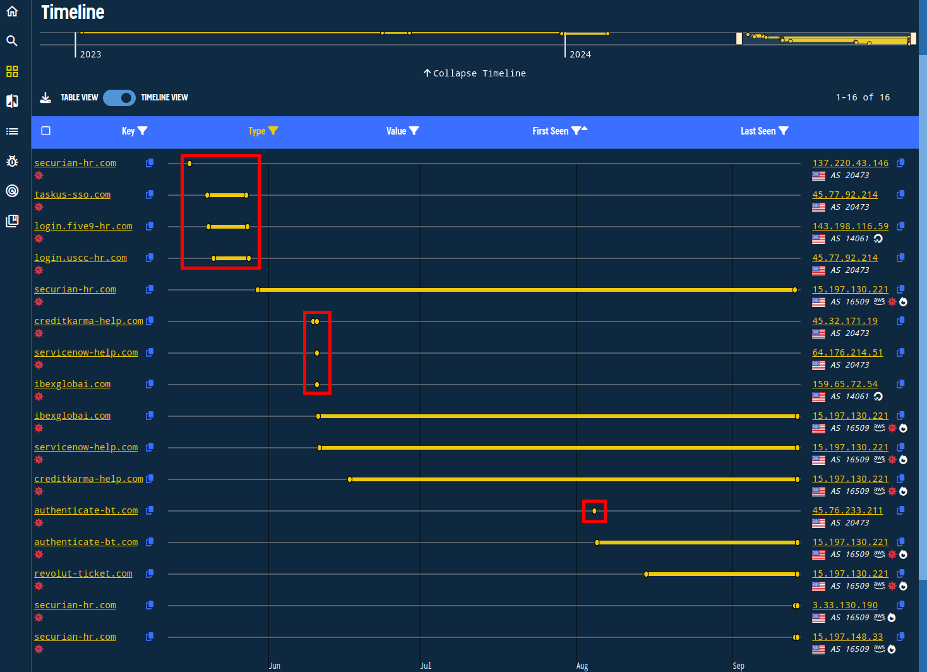Open taskus-sso.com domain link
Image resolution: width=927 pixels, height=672 pixels.
(x=73, y=195)
